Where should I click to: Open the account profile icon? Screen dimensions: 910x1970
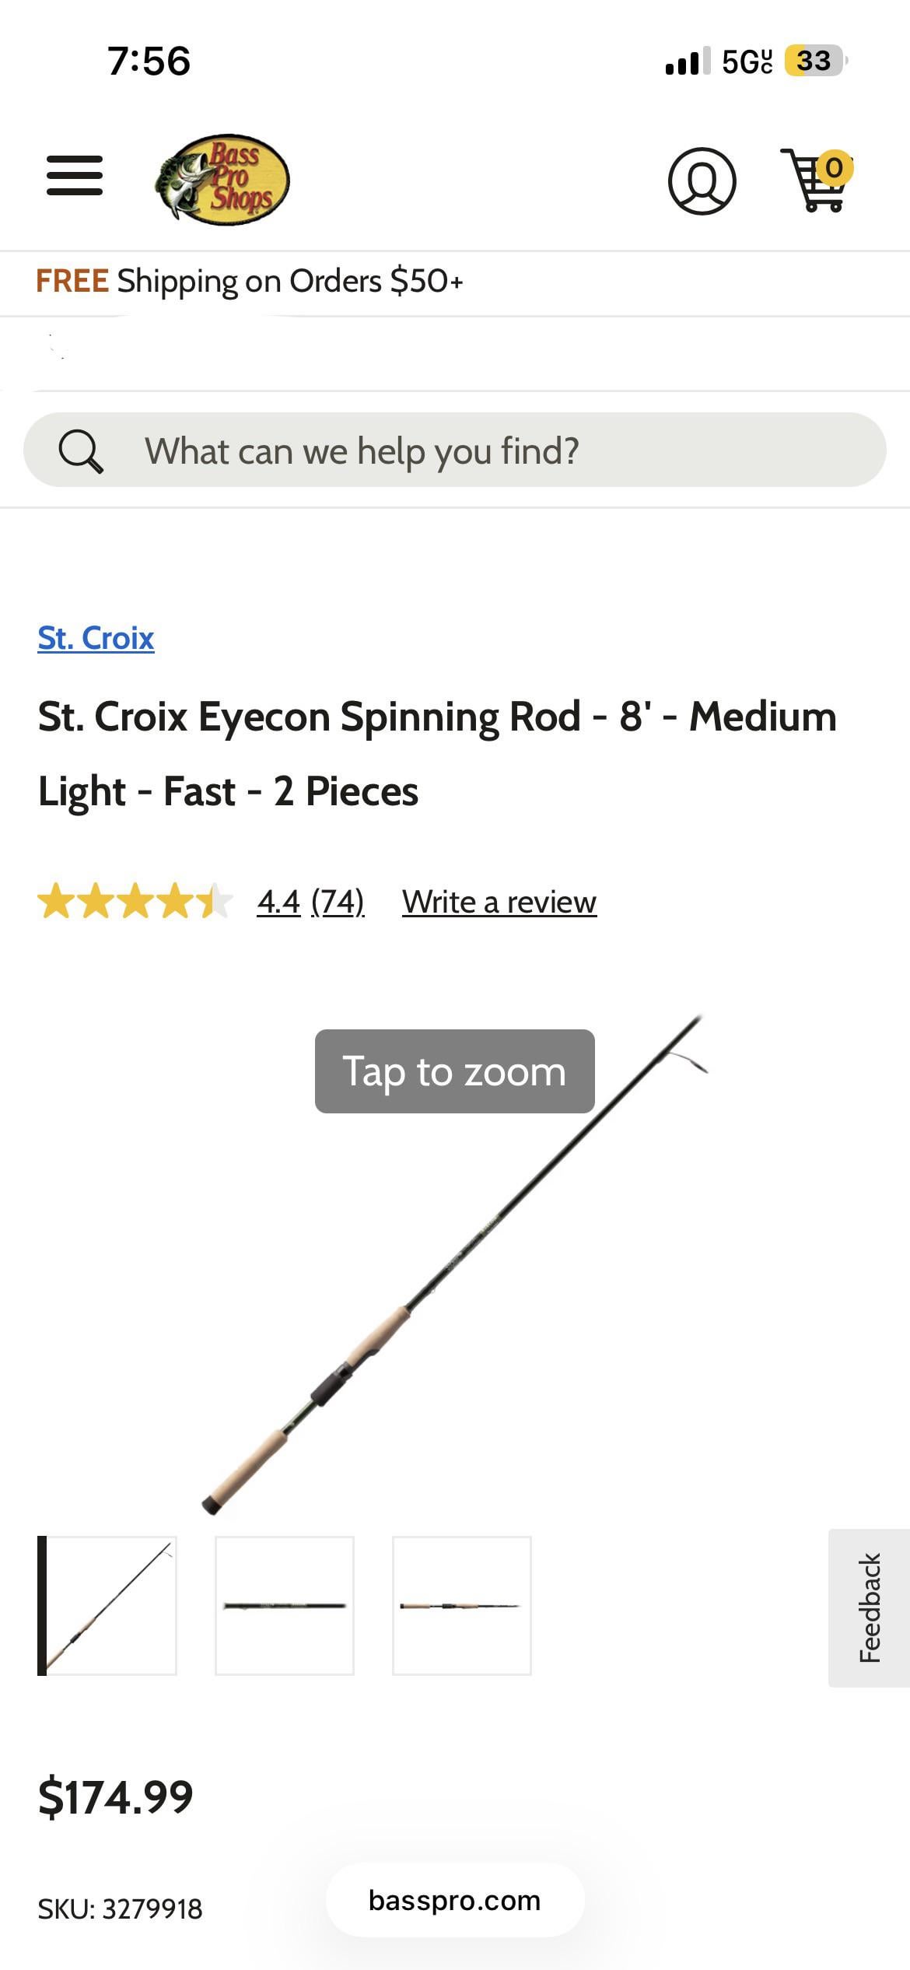(702, 181)
